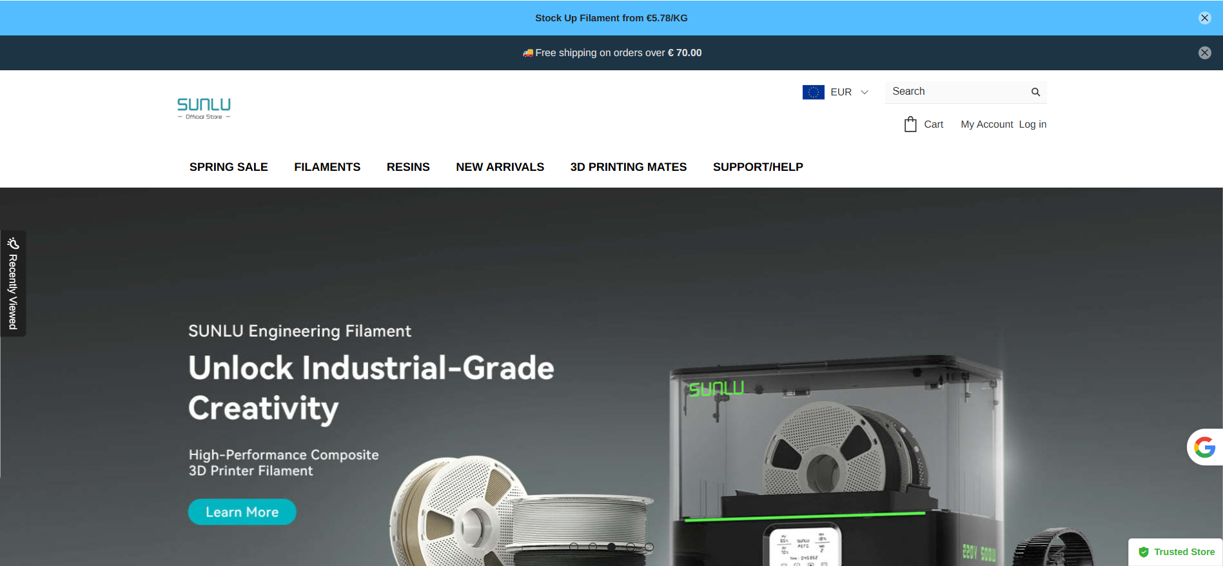Click the 'Unlock Industrial-Grade Creativity' banner heading
The height and width of the screenshot is (566, 1223).
click(371, 388)
